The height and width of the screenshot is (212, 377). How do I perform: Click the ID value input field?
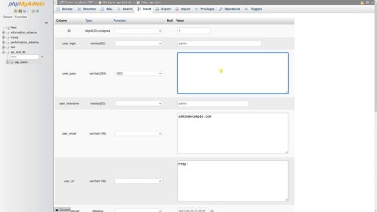click(x=194, y=31)
